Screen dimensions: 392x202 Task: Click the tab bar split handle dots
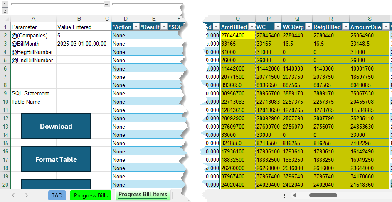click(284, 195)
